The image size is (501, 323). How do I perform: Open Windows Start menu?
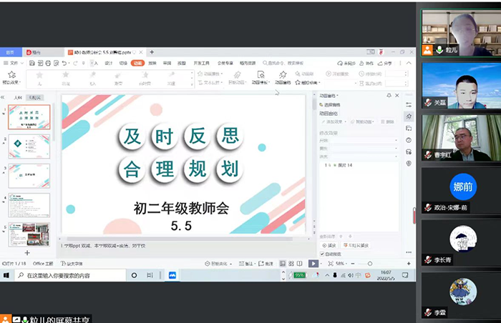point(6,275)
